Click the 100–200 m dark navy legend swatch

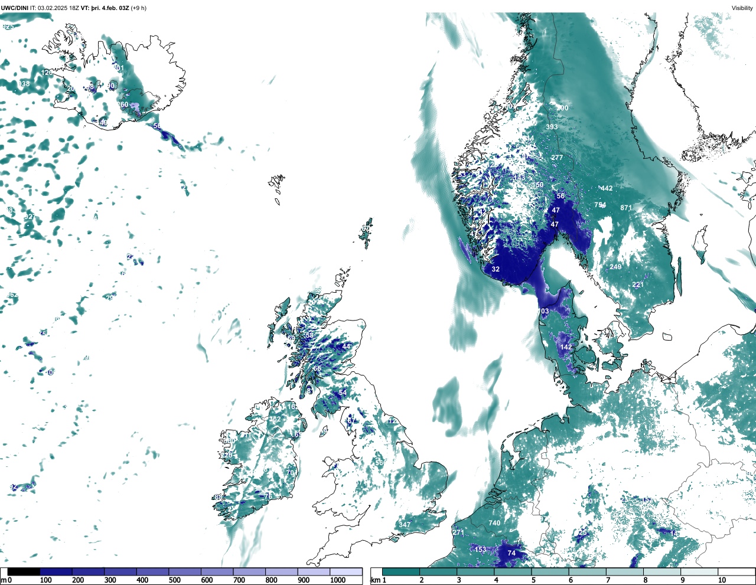click(56, 572)
